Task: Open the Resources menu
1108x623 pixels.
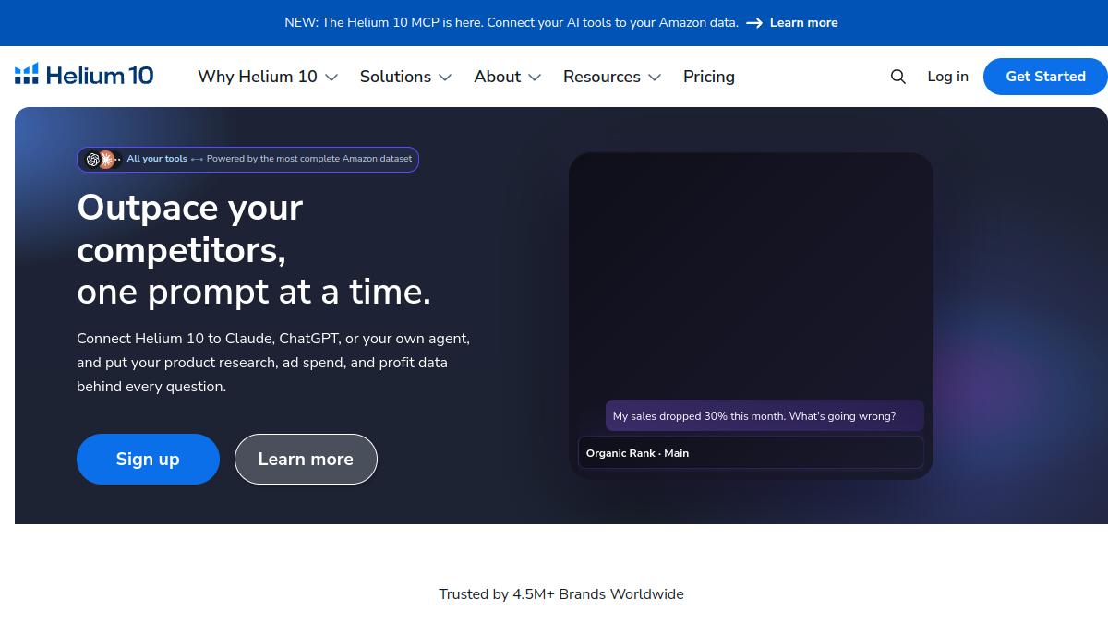Action: 612,77
